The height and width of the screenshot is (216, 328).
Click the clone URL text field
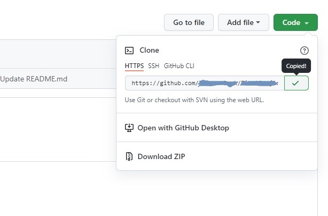205,83
